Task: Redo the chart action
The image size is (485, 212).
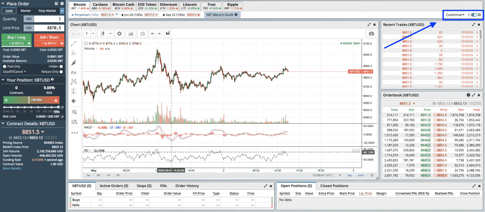Action: 159,33
